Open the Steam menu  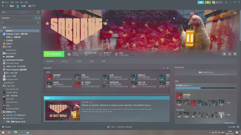5,2
